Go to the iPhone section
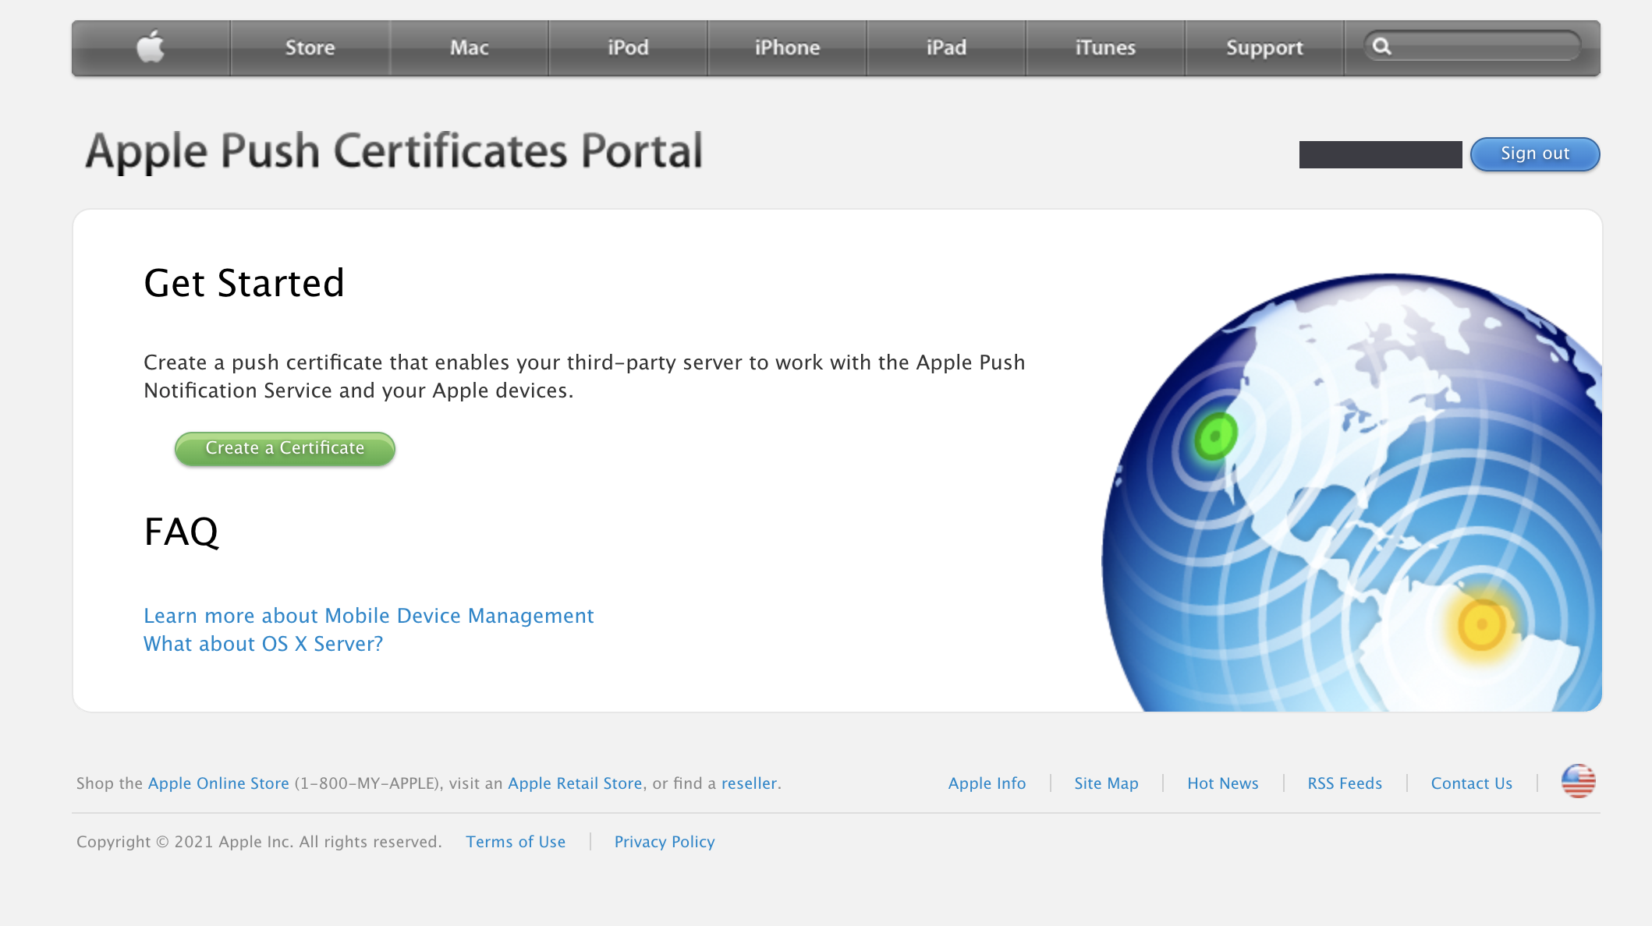The image size is (1652, 926). tap(787, 48)
